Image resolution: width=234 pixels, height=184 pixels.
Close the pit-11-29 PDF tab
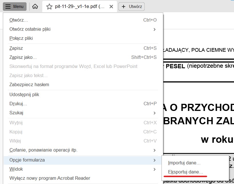[111, 7]
